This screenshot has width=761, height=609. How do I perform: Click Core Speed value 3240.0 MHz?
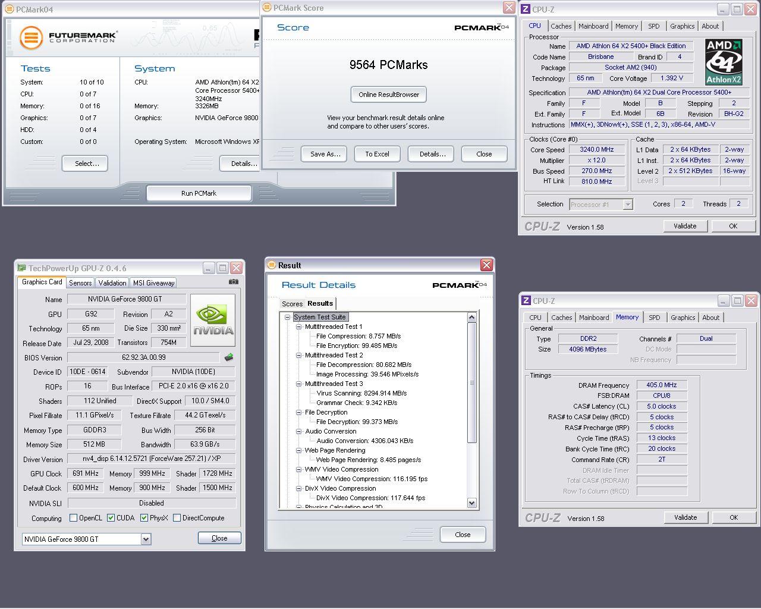tap(597, 150)
